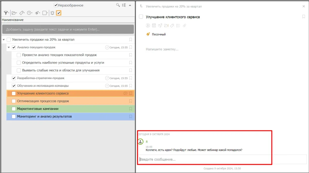Viewport: 309px width, 173px height.
Task: Toggle show-completed checkbox button in toolbar
Action: [x=59, y=13]
